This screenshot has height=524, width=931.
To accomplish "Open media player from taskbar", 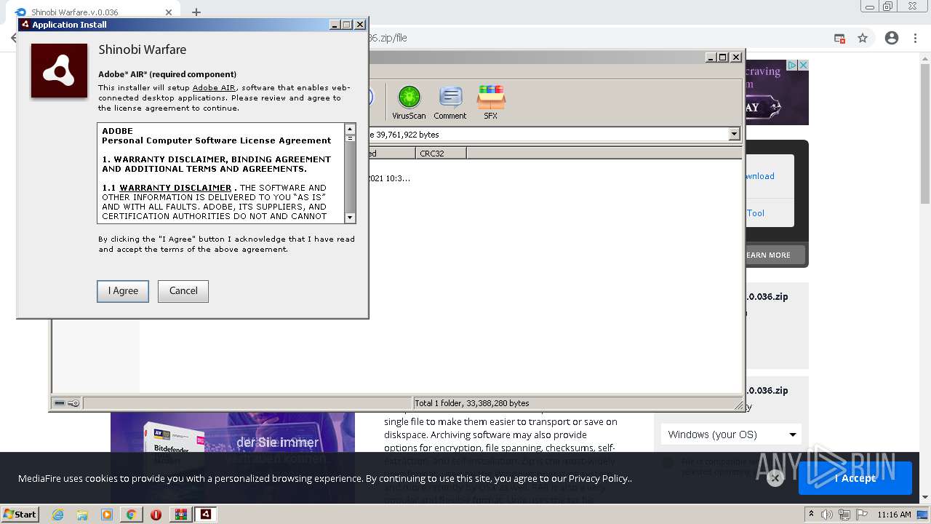I will [107, 515].
